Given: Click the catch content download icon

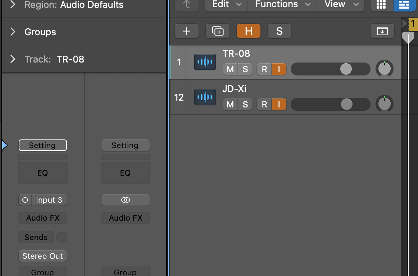Looking at the screenshot, I should 382,31.
